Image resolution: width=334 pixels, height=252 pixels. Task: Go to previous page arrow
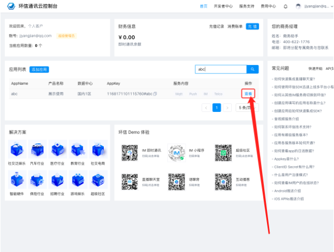[x=206, y=108]
